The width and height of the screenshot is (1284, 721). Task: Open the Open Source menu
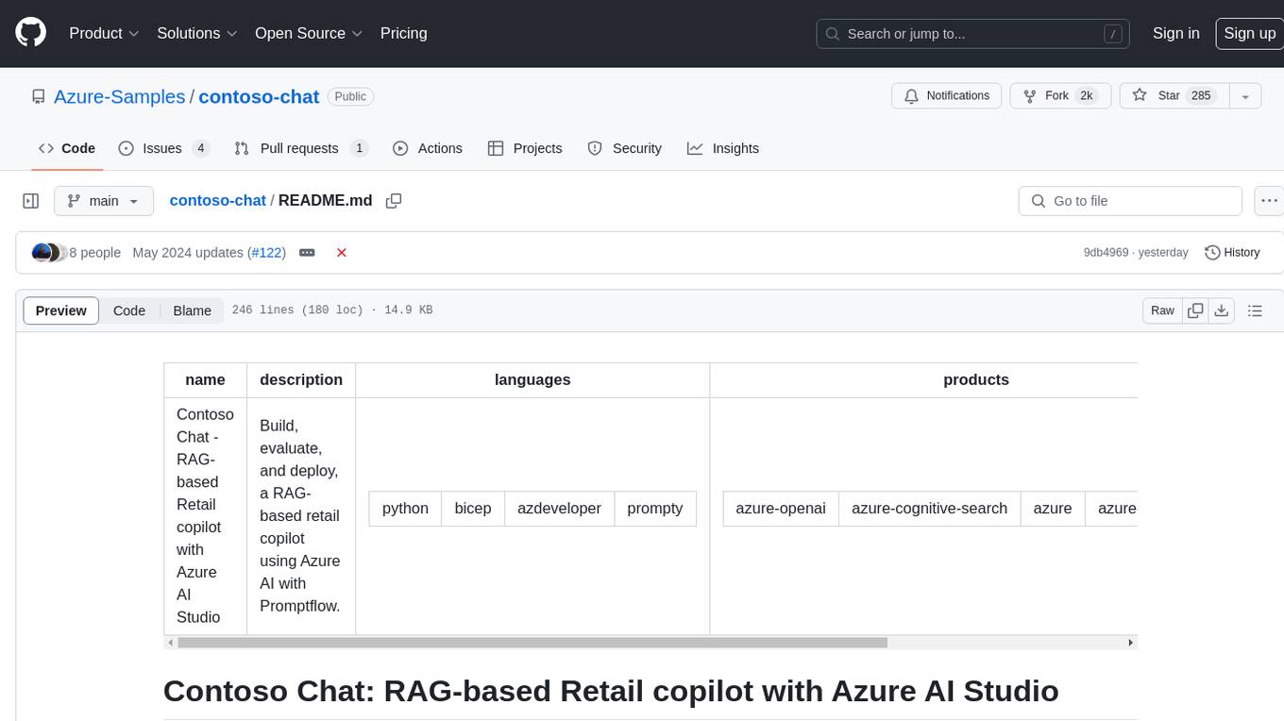(x=309, y=33)
